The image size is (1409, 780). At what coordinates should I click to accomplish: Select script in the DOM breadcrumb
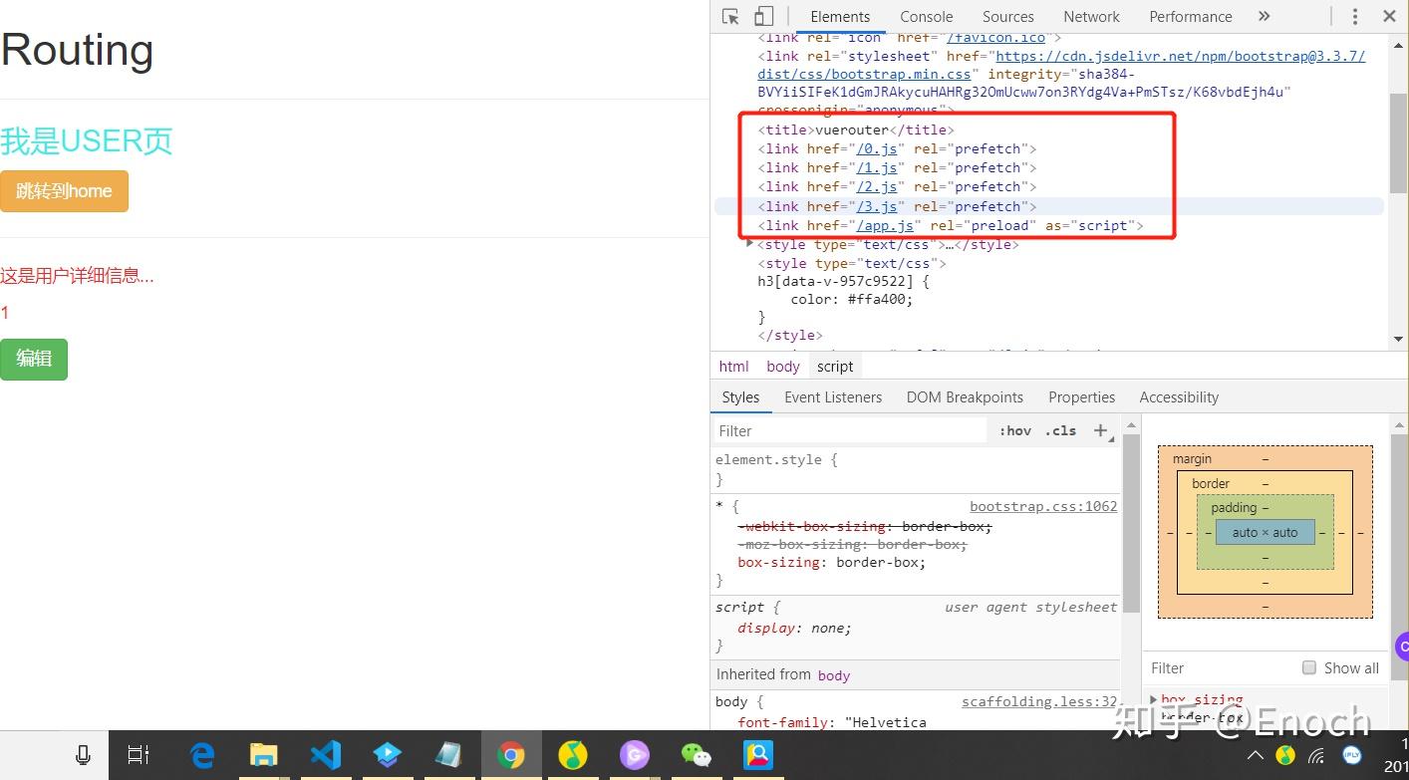tap(835, 366)
